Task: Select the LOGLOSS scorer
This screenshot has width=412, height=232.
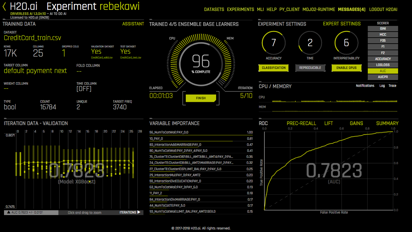Action: pyautogui.click(x=383, y=65)
